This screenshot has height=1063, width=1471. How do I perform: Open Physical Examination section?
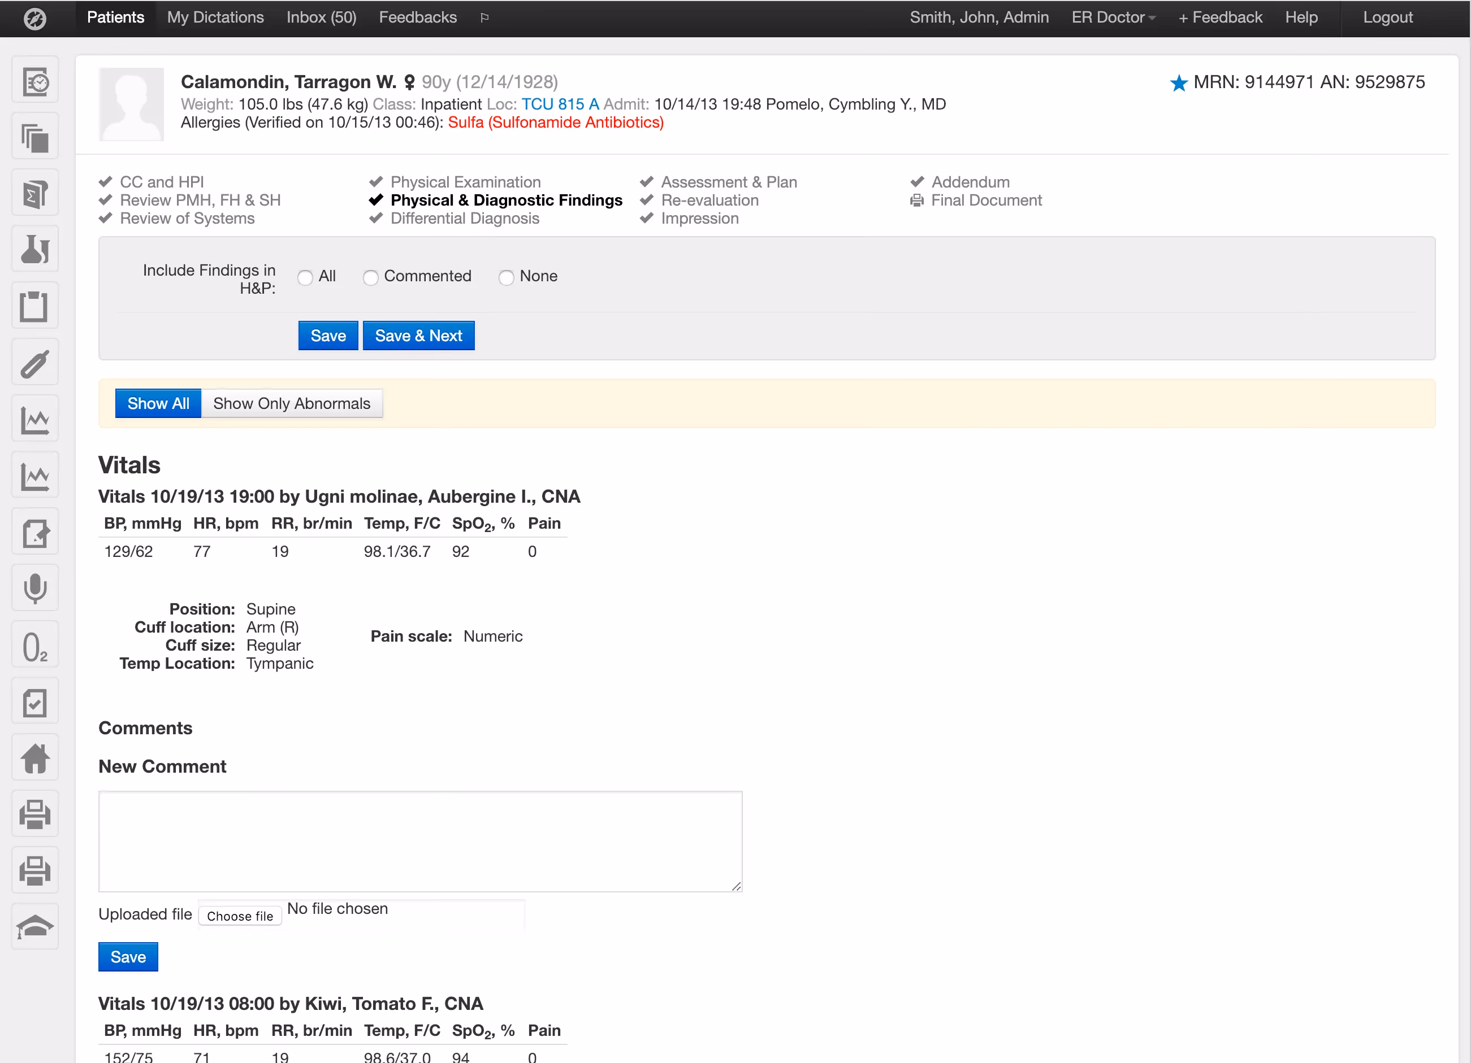click(466, 182)
